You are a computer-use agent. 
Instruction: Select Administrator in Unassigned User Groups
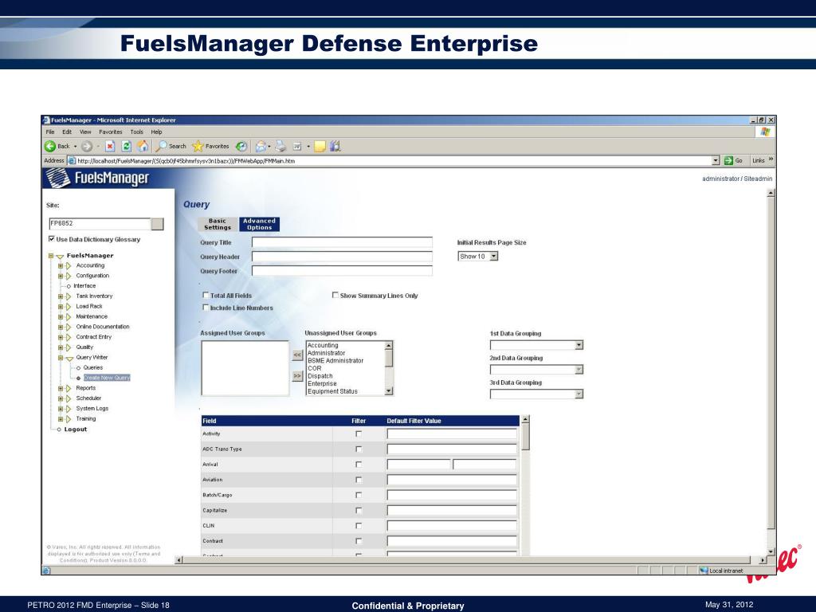coord(326,353)
